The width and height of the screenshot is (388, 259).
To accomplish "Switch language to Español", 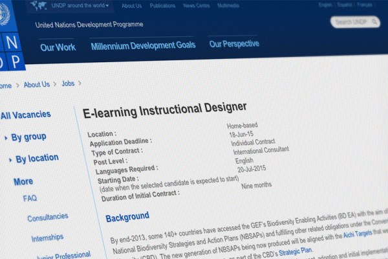I will click(345, 5).
